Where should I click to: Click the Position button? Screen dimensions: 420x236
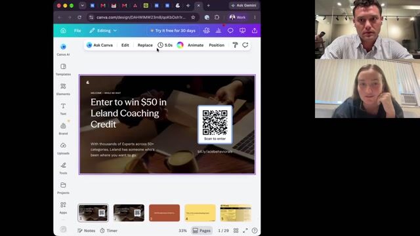217,45
